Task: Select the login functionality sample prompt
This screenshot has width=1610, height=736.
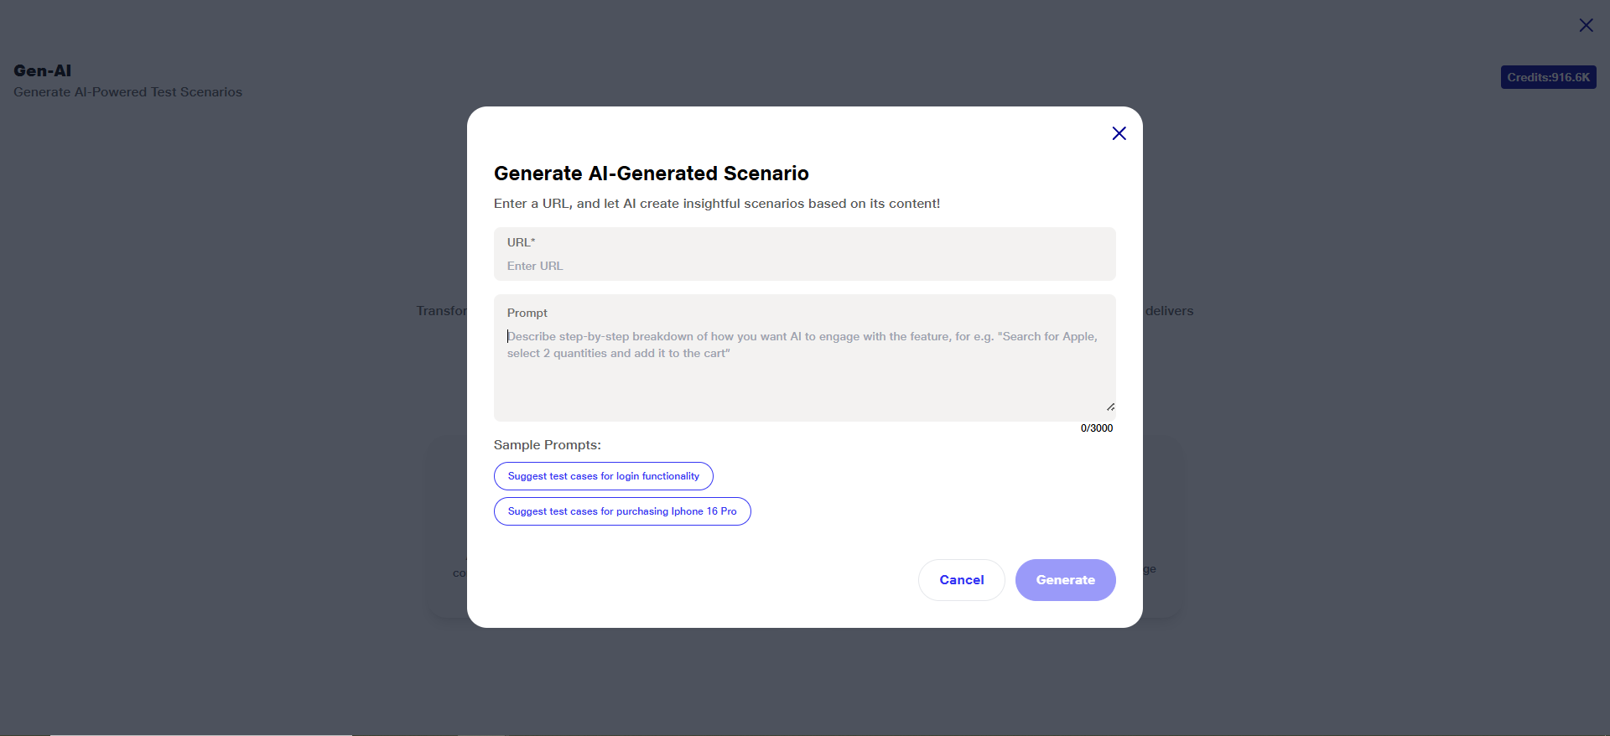Action: point(603,476)
